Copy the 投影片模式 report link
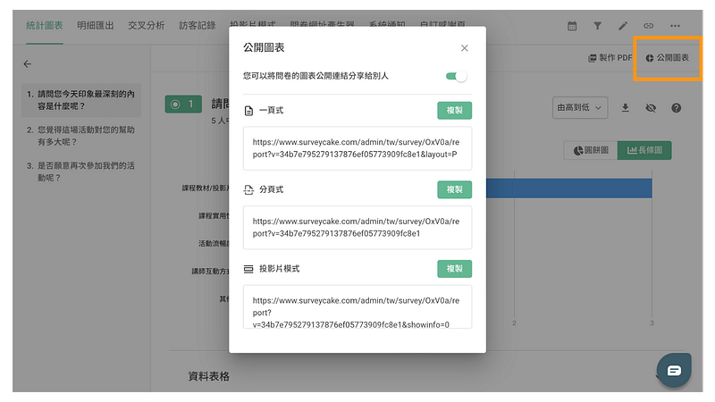 [454, 269]
